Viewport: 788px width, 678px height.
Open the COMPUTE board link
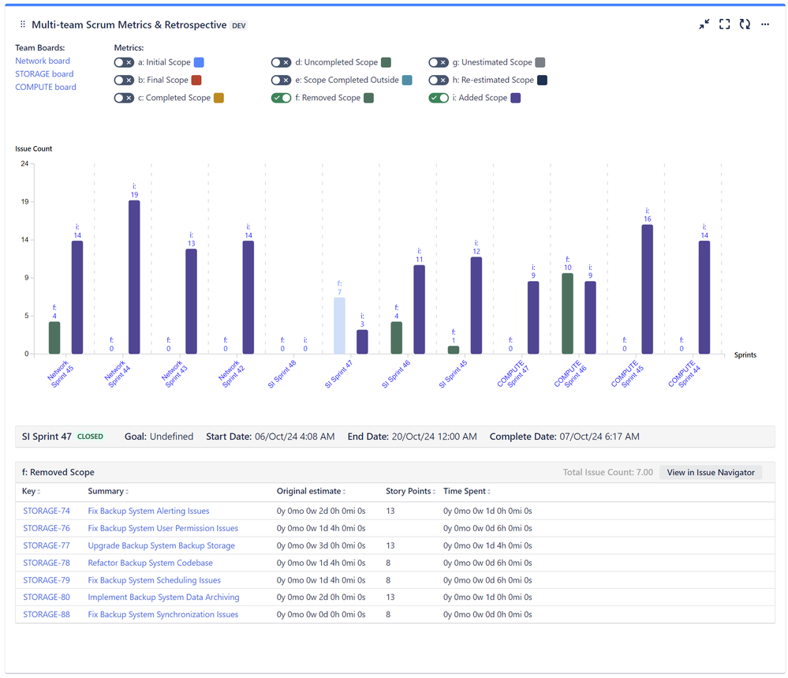click(46, 87)
